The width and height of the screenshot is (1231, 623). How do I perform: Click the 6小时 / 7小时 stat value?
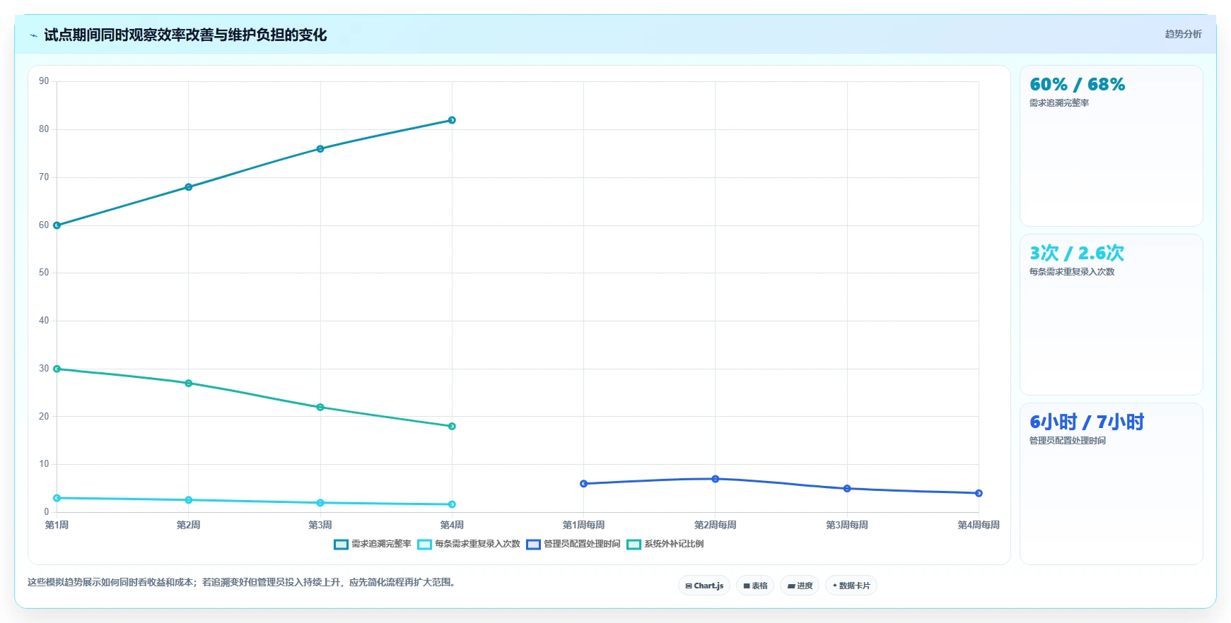click(1087, 422)
